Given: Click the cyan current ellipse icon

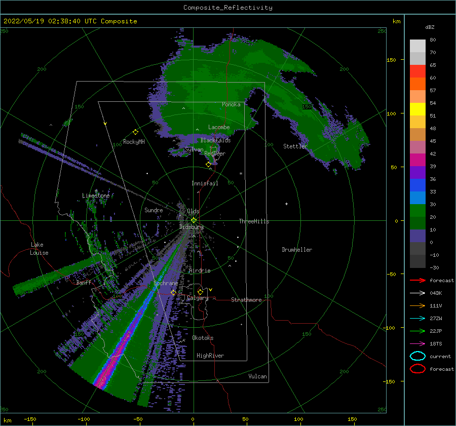Looking at the screenshot, I should [x=417, y=356].
